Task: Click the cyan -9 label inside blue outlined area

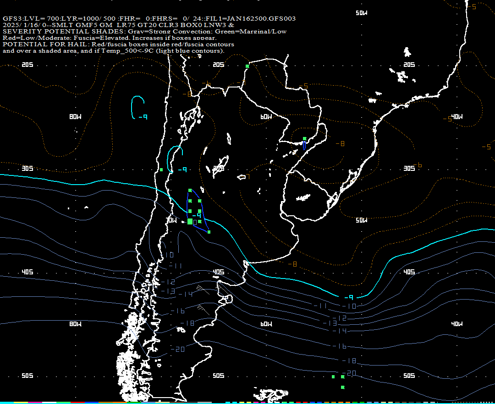Action: (197, 216)
